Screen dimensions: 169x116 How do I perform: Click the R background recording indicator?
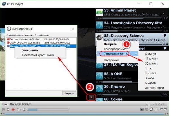(91, 97)
